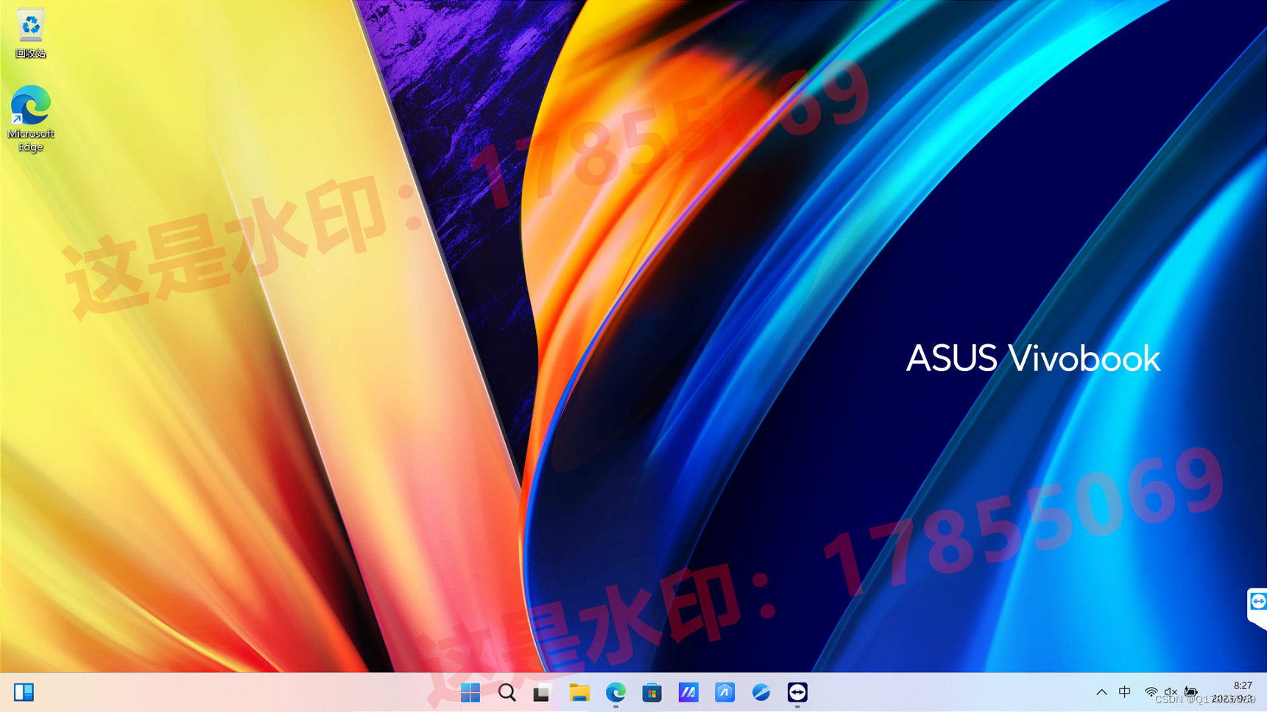Select the Microsoft Edge desktop shortcut
Screen dimensions: 1267x712
pos(30,119)
